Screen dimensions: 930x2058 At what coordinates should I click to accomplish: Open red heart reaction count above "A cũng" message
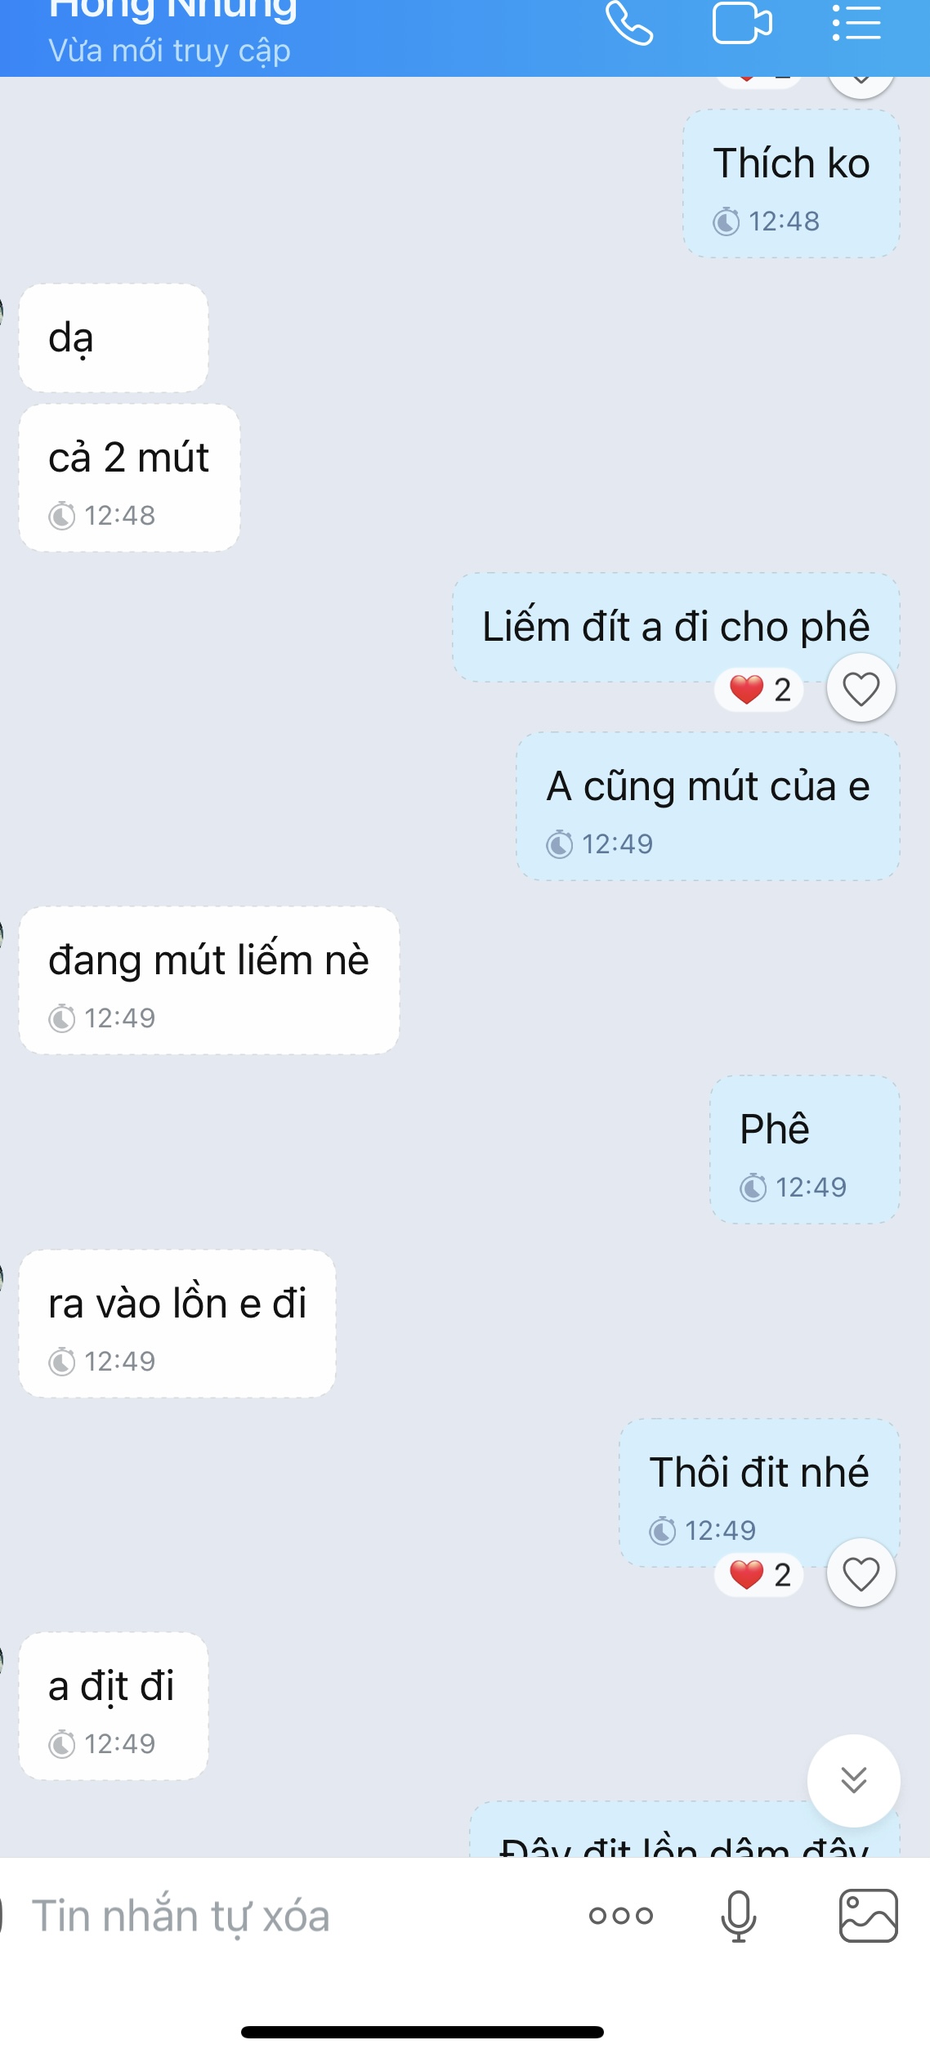(x=759, y=690)
